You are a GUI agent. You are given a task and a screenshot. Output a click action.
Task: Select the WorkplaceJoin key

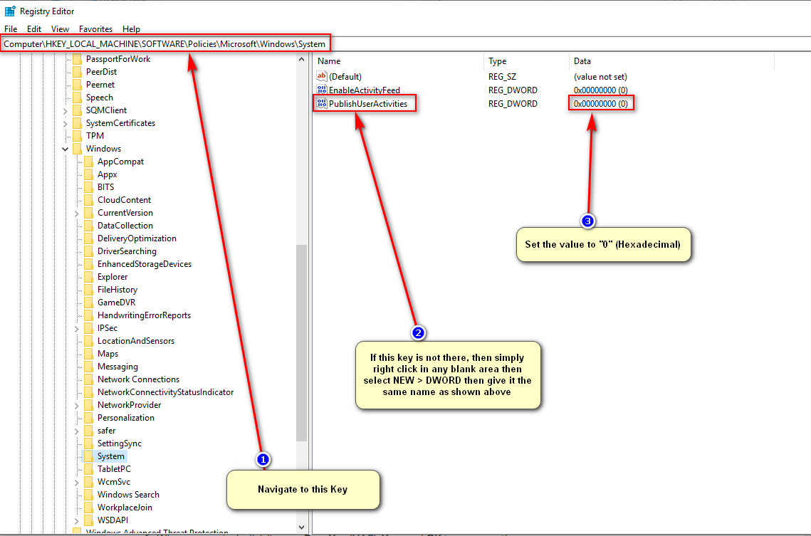[x=125, y=508]
